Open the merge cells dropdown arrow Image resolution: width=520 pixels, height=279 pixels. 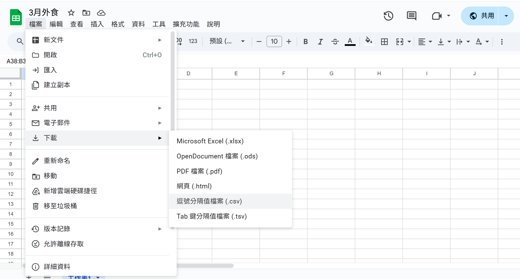pos(409,42)
